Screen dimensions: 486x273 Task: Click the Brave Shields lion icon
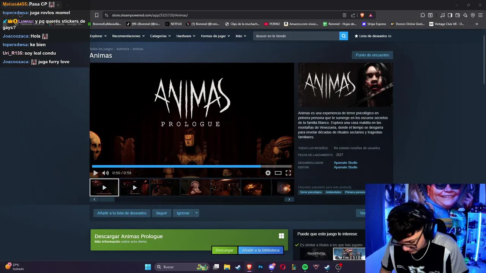[x=362, y=15]
